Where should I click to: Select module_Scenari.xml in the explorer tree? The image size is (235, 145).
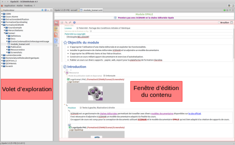(20, 44)
